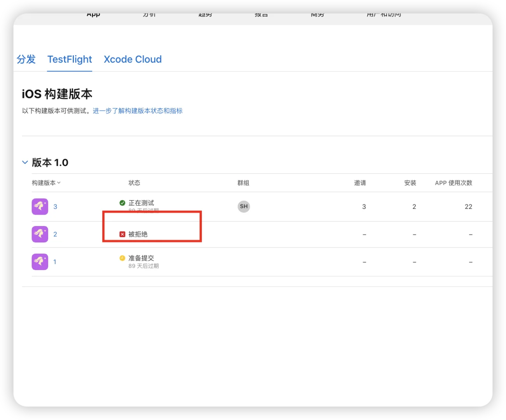This screenshot has width=506, height=420.
Task: Switch to the 分发 tab
Action: tap(26, 59)
